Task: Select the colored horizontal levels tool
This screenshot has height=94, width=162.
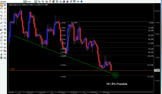Action: pyautogui.click(x=2, y=37)
